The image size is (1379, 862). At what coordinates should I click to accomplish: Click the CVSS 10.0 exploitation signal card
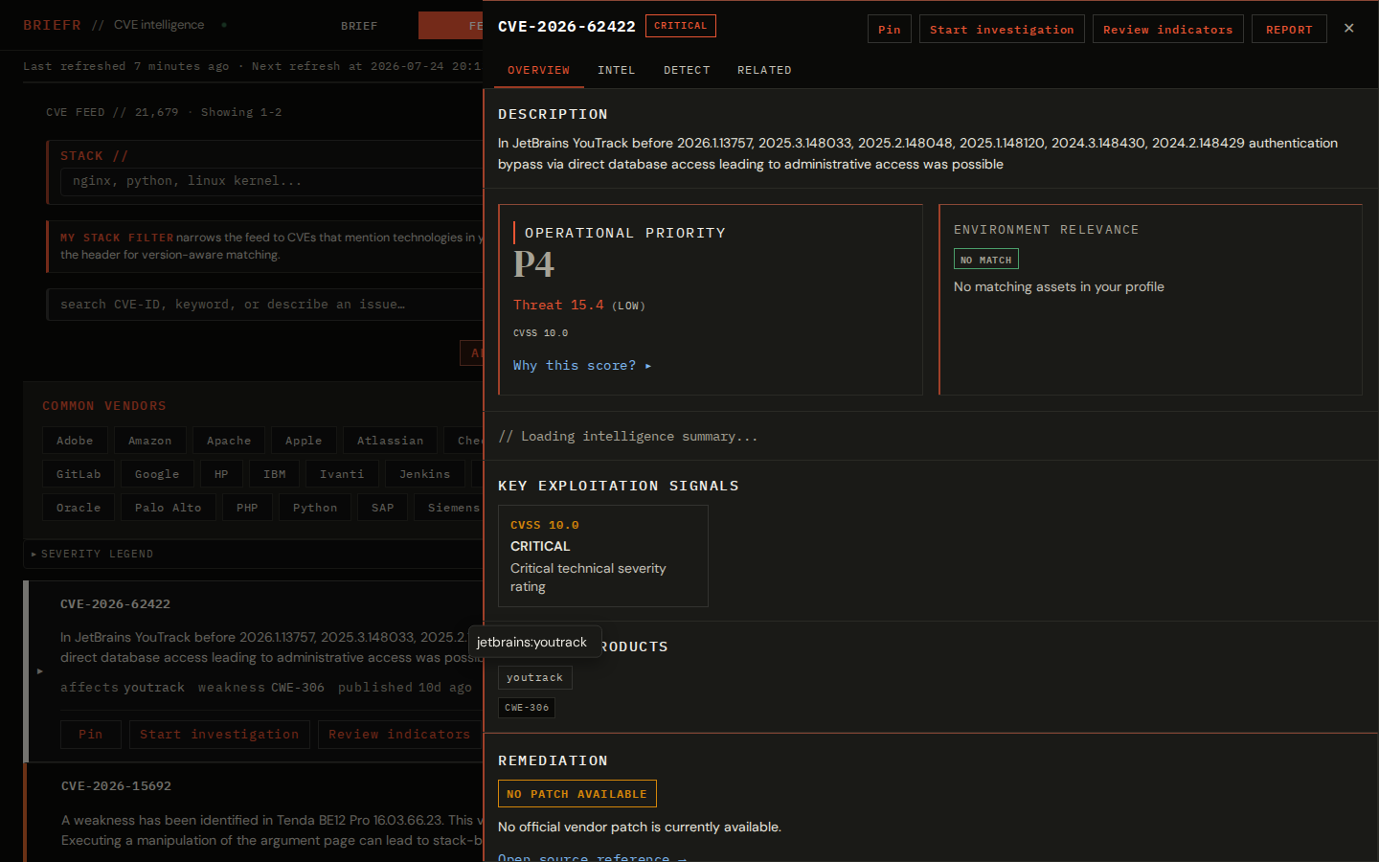pyautogui.click(x=603, y=556)
